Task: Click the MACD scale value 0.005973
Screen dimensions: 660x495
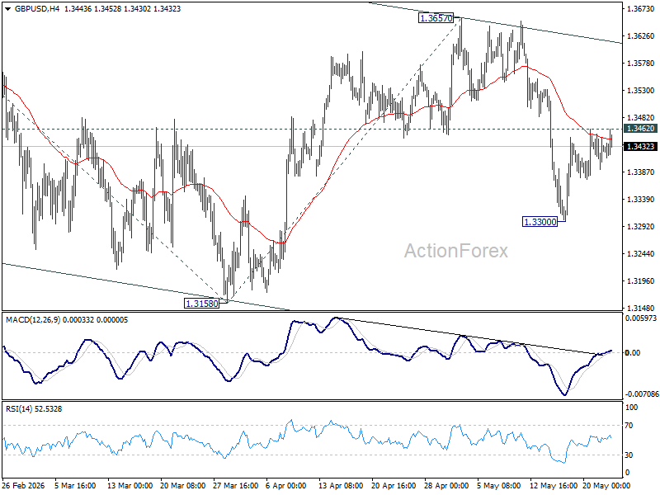Action: (x=641, y=318)
